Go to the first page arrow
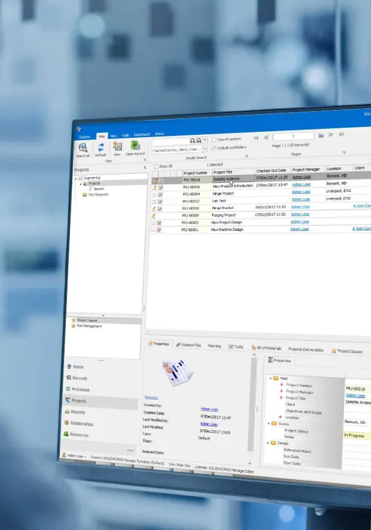 [256, 138]
